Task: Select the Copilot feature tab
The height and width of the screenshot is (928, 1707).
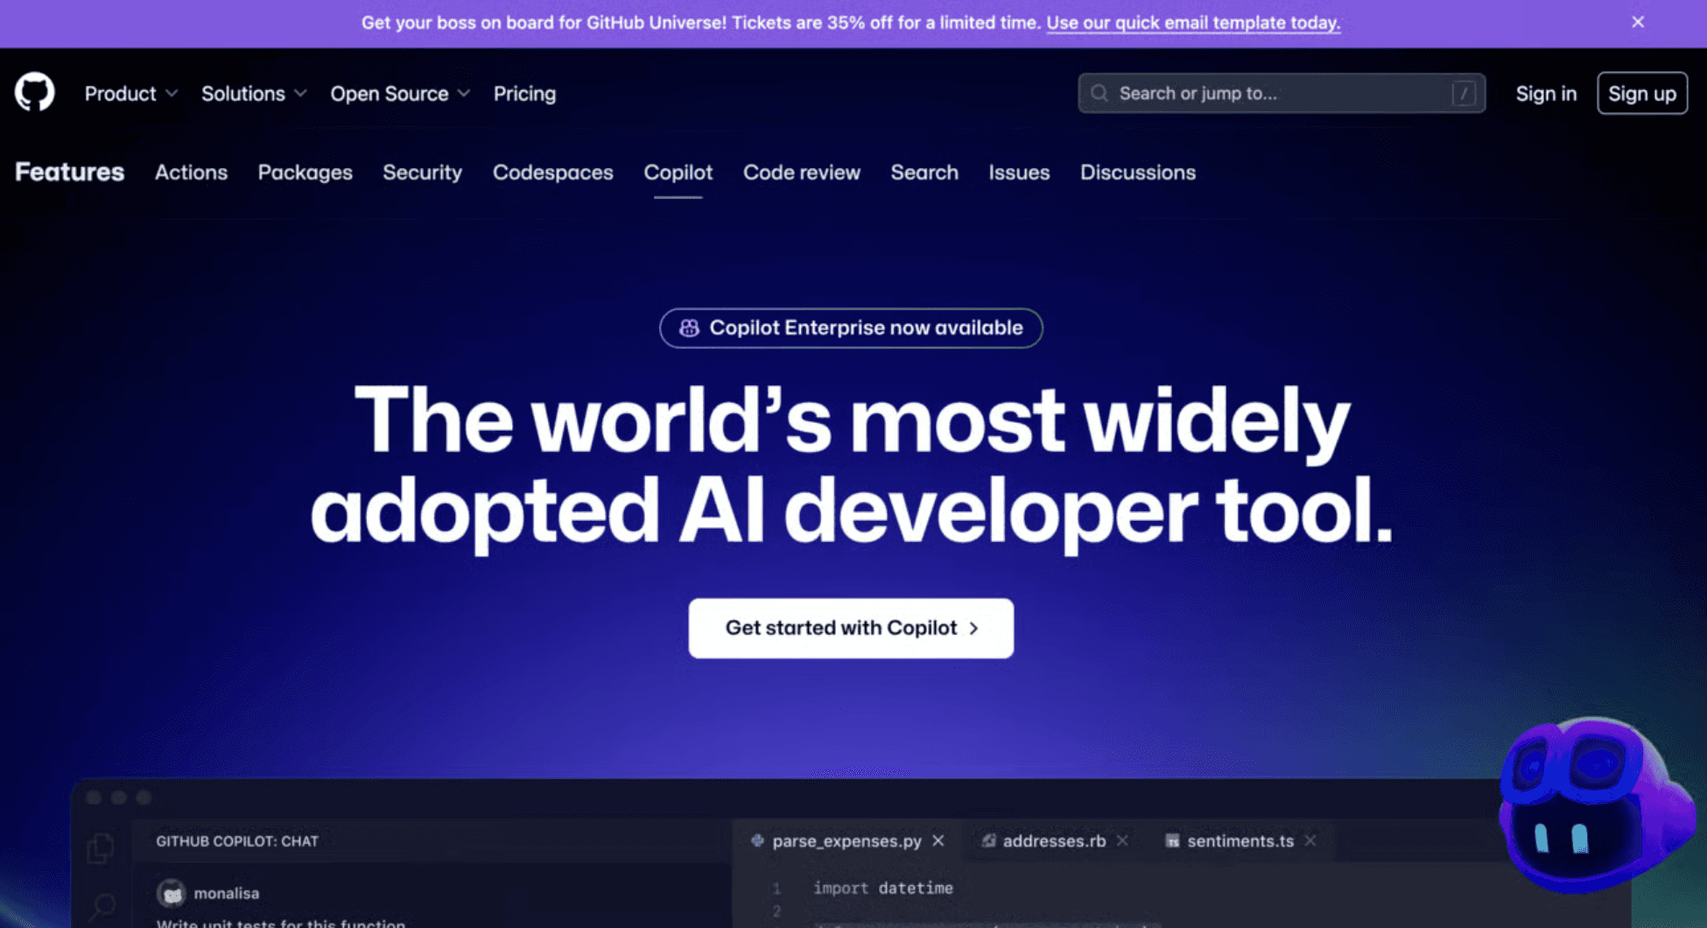Action: [678, 172]
